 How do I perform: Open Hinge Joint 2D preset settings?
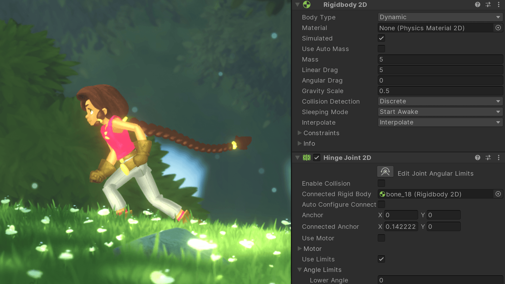point(488,158)
